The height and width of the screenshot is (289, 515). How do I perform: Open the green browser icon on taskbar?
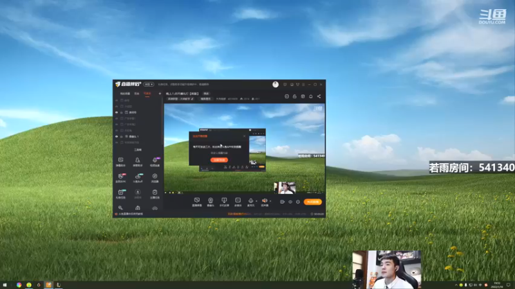(x=29, y=285)
